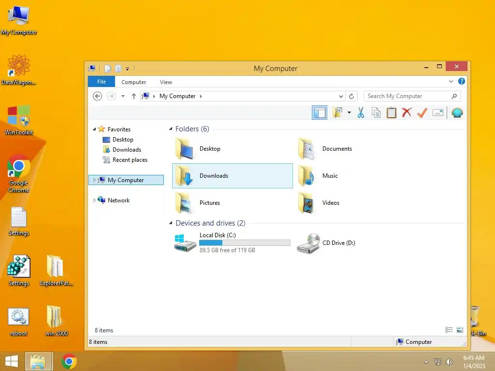This screenshot has width=495, height=371.
Task: Click My Computer in the address bar
Action: [177, 96]
